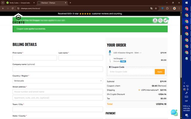Go back with the browser back arrow
Screen dimensions: 191x119
[x=3, y=8]
